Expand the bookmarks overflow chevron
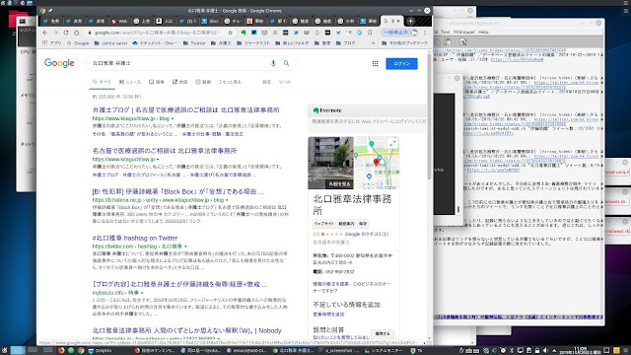The image size is (631, 355). 373,42
